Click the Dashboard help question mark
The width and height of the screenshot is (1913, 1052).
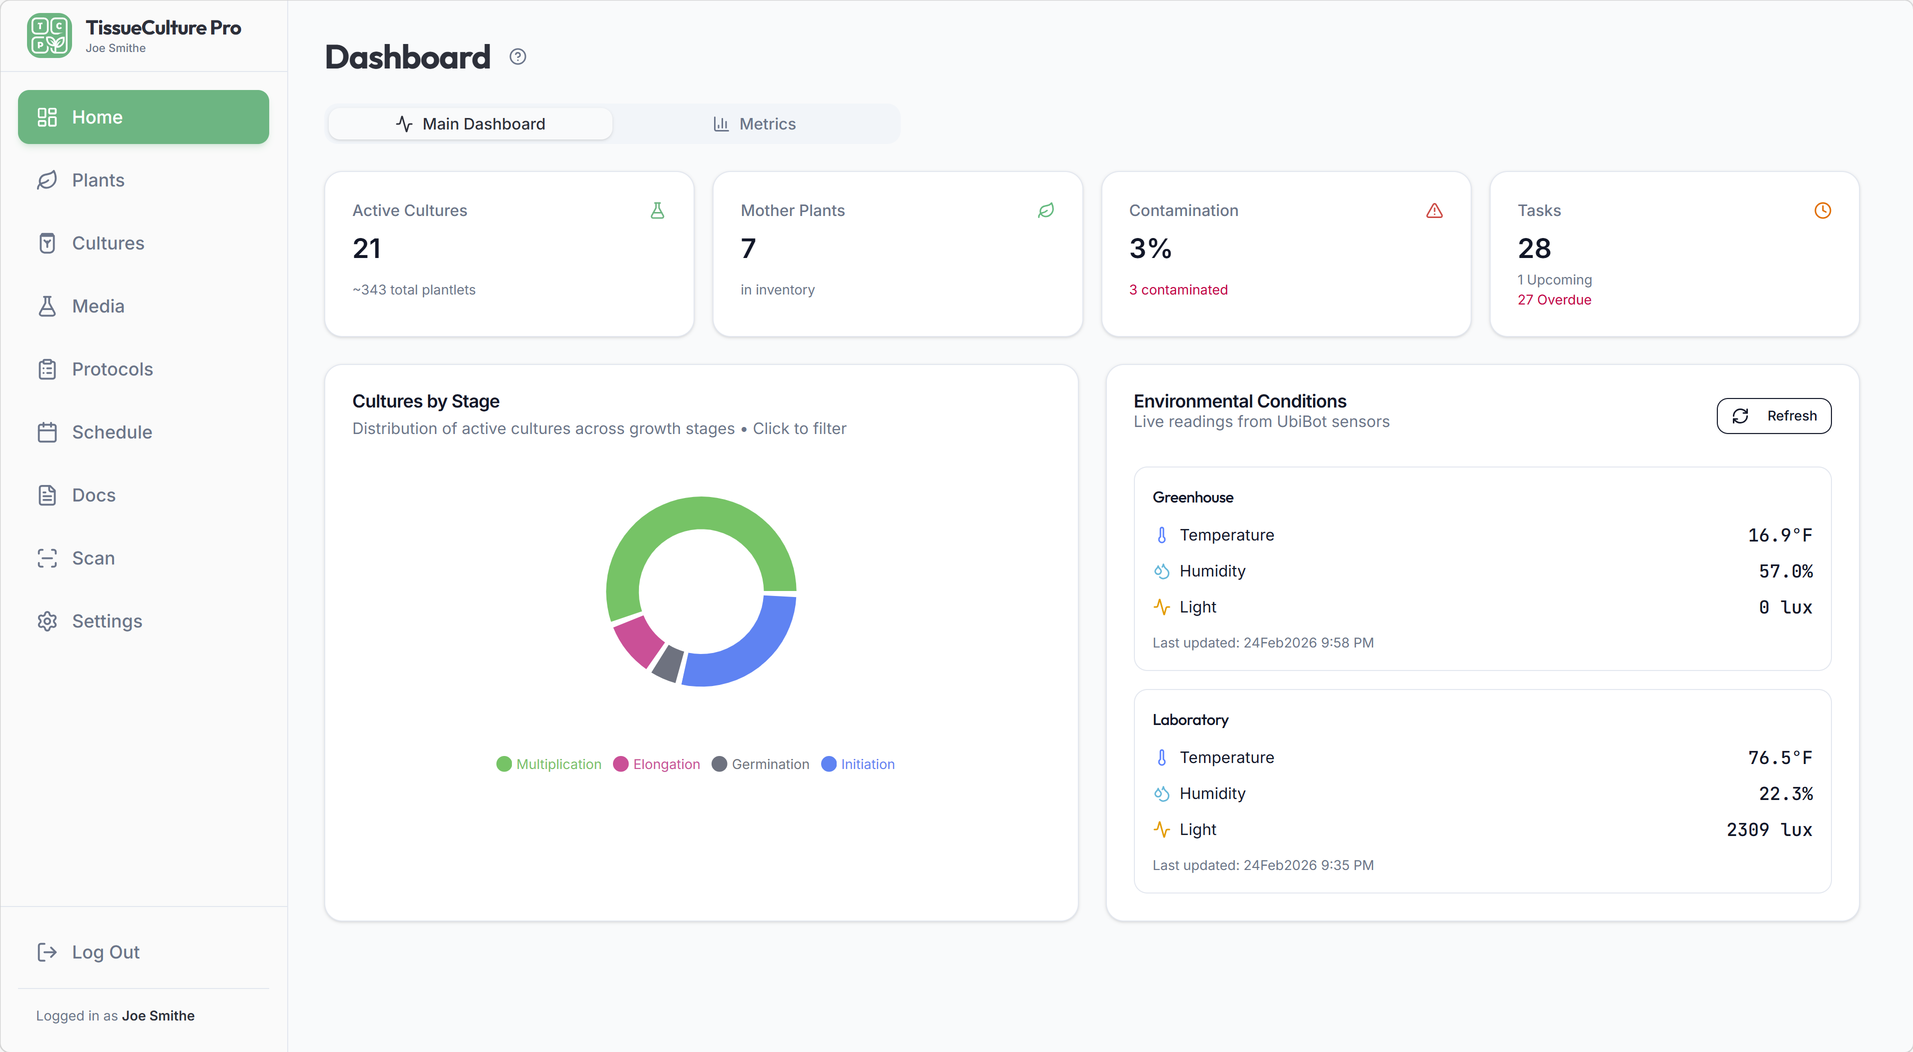pos(517,55)
